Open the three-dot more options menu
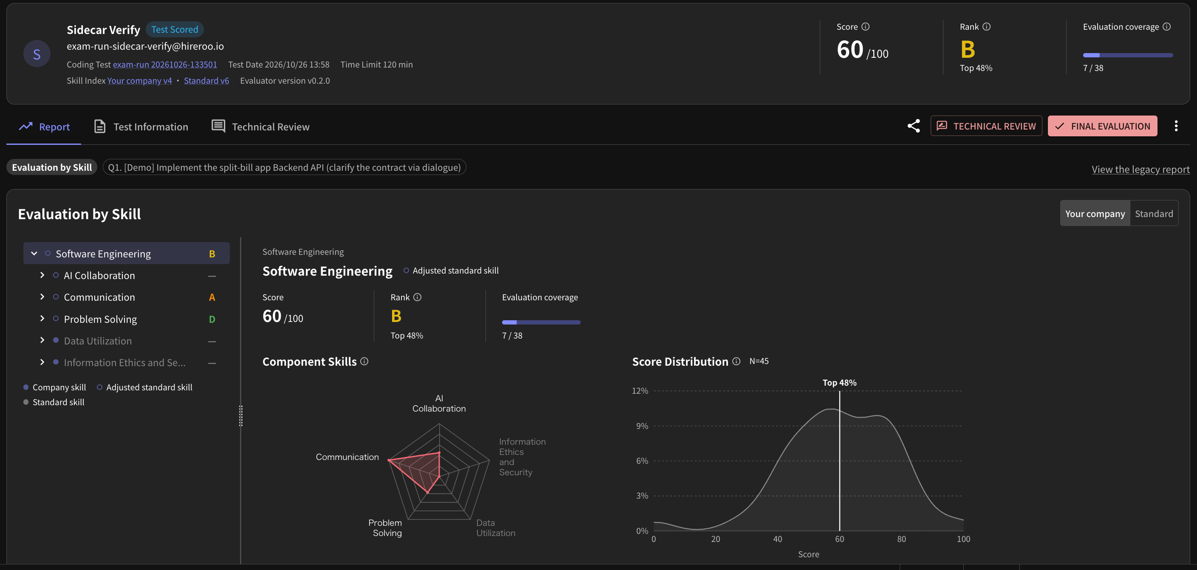This screenshot has height=570, width=1197. 1176,126
